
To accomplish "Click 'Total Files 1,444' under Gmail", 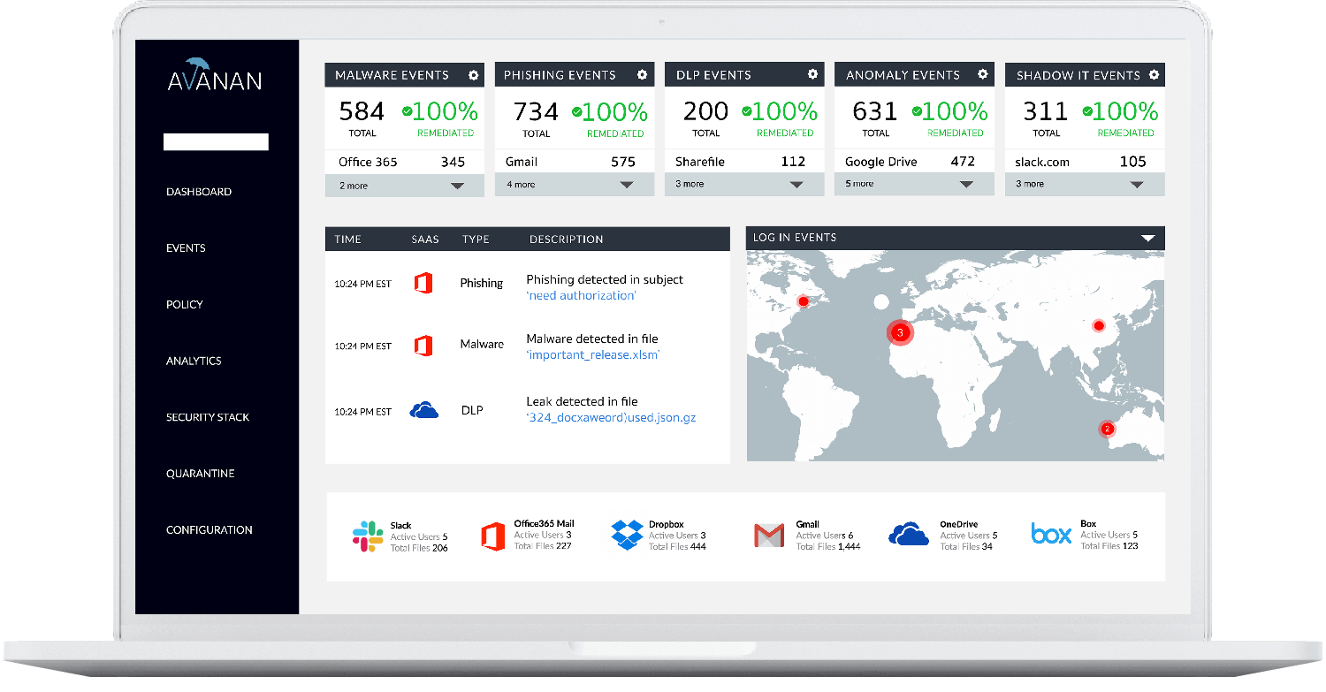I will click(828, 546).
